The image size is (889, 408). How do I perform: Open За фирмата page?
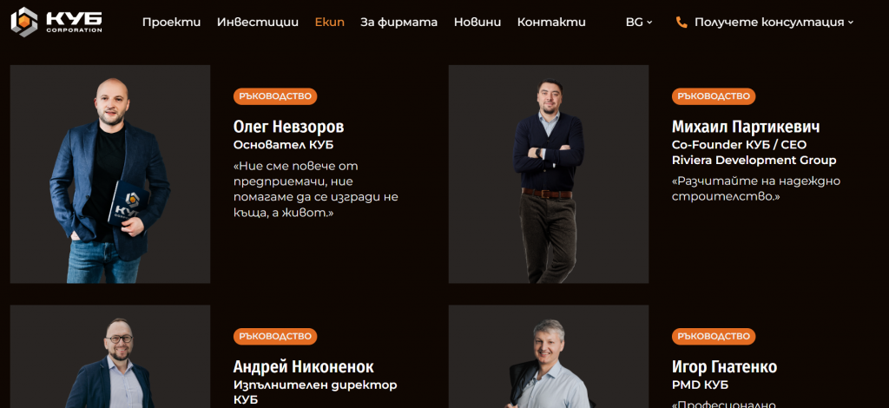pos(398,23)
